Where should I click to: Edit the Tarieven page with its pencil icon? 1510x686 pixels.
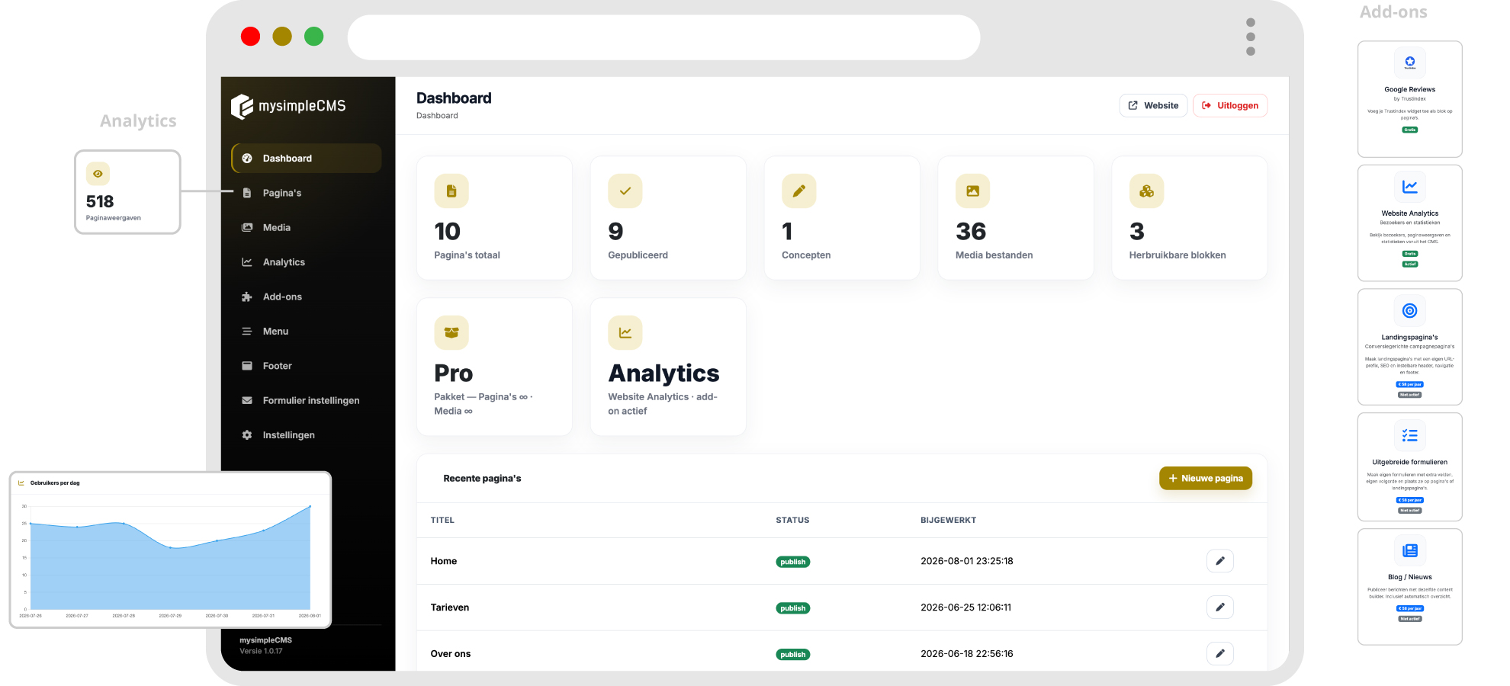pos(1220,607)
